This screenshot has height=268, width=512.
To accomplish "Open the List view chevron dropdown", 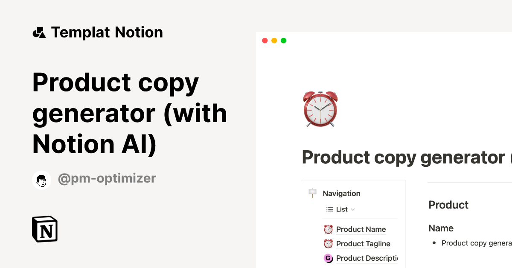I will 353,209.
